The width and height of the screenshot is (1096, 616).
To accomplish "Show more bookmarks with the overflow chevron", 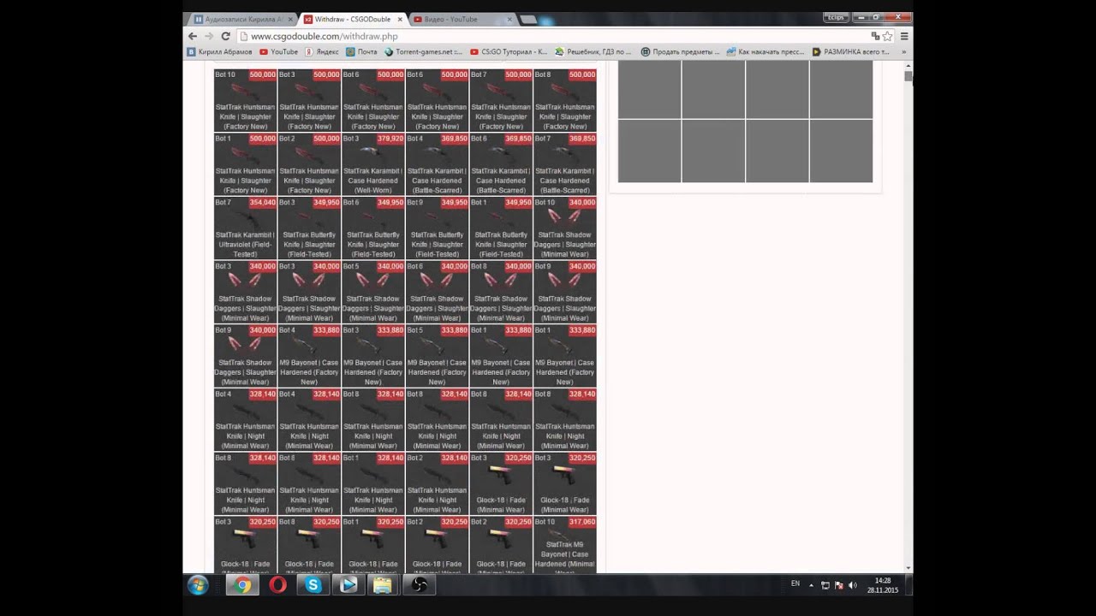I will coord(902,51).
